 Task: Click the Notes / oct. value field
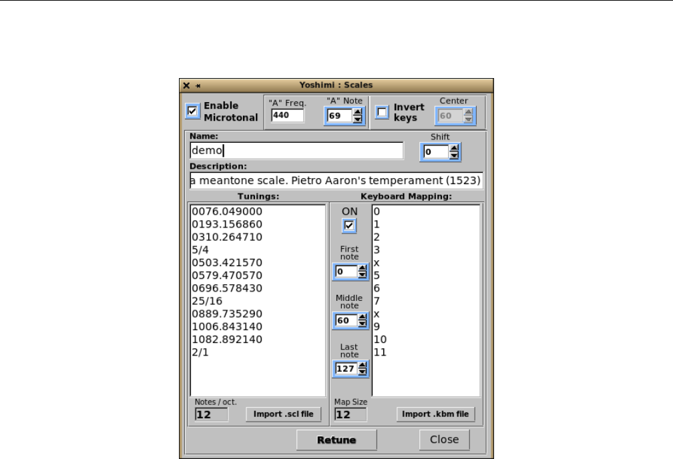click(211, 414)
